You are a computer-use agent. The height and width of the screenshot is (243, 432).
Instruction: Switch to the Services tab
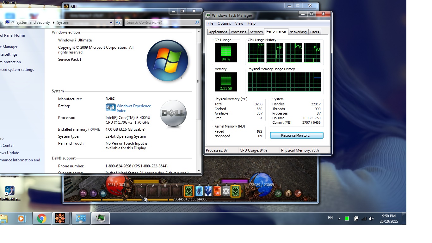(256, 32)
